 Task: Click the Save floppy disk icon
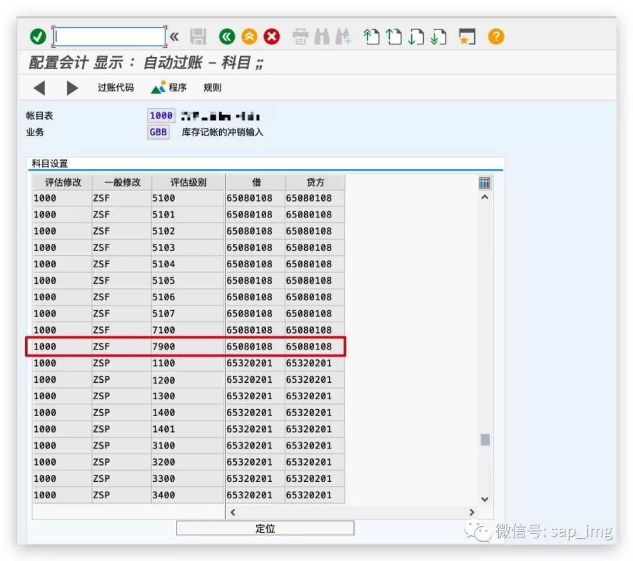click(x=198, y=36)
